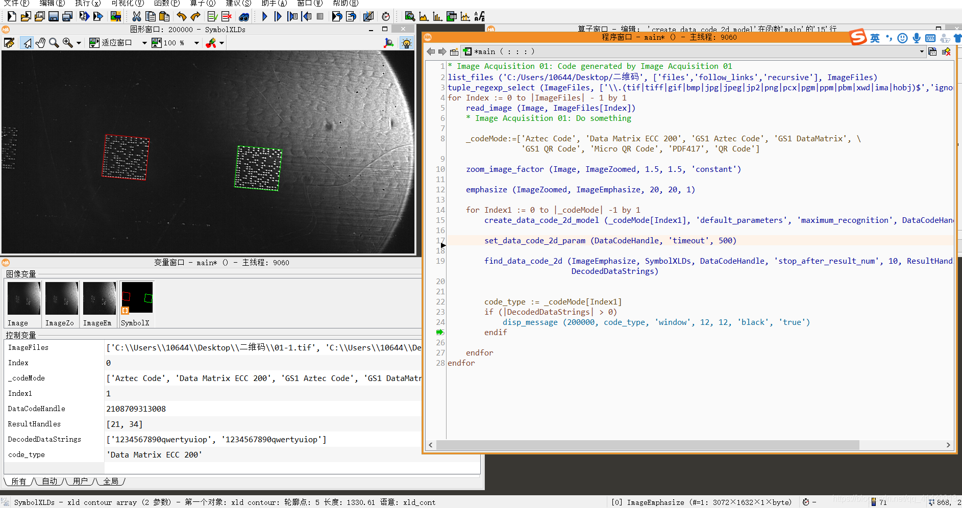Switch to the 用户 variables tab
Image resolution: width=962 pixels, height=508 pixels.
coord(80,481)
